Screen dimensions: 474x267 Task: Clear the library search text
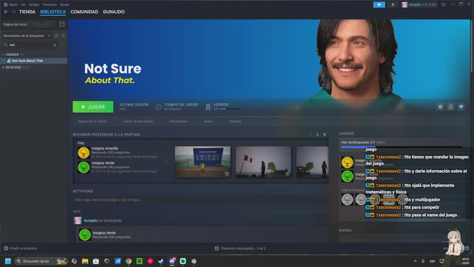pyautogui.click(x=54, y=45)
